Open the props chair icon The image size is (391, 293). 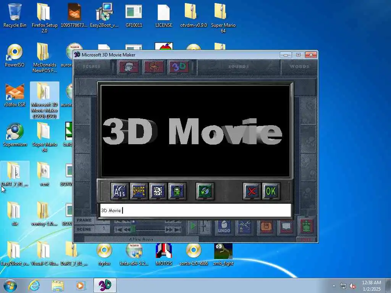(154, 66)
